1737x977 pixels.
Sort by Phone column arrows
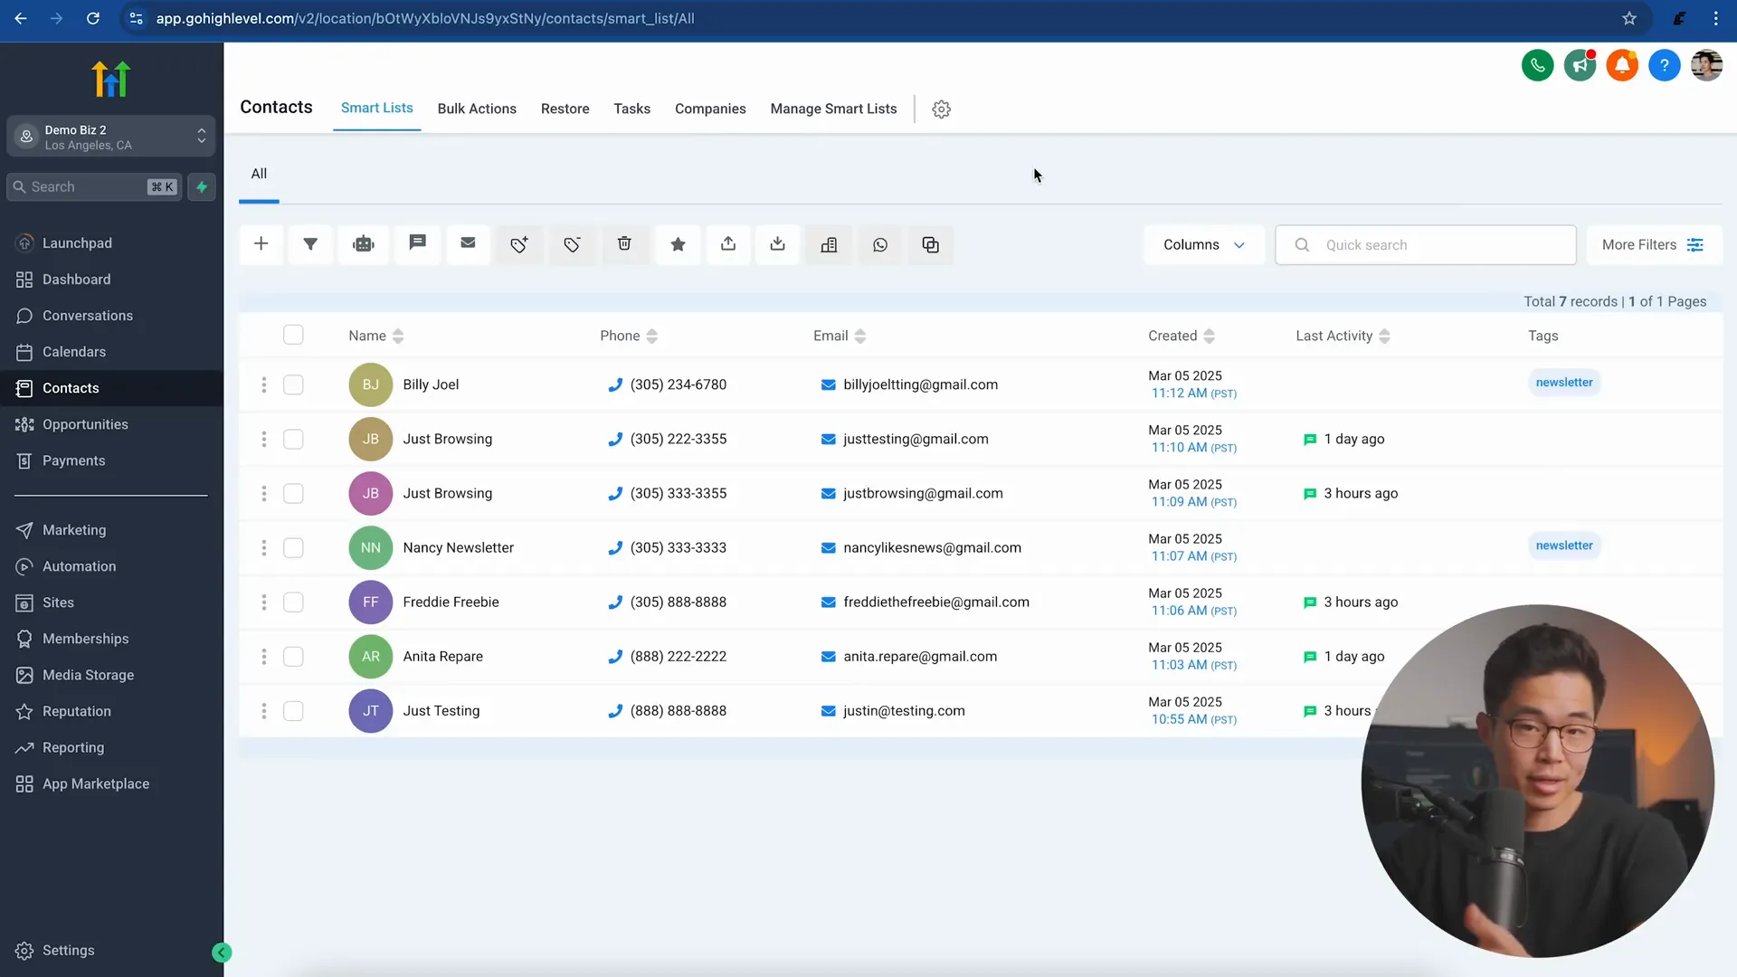[x=651, y=337]
